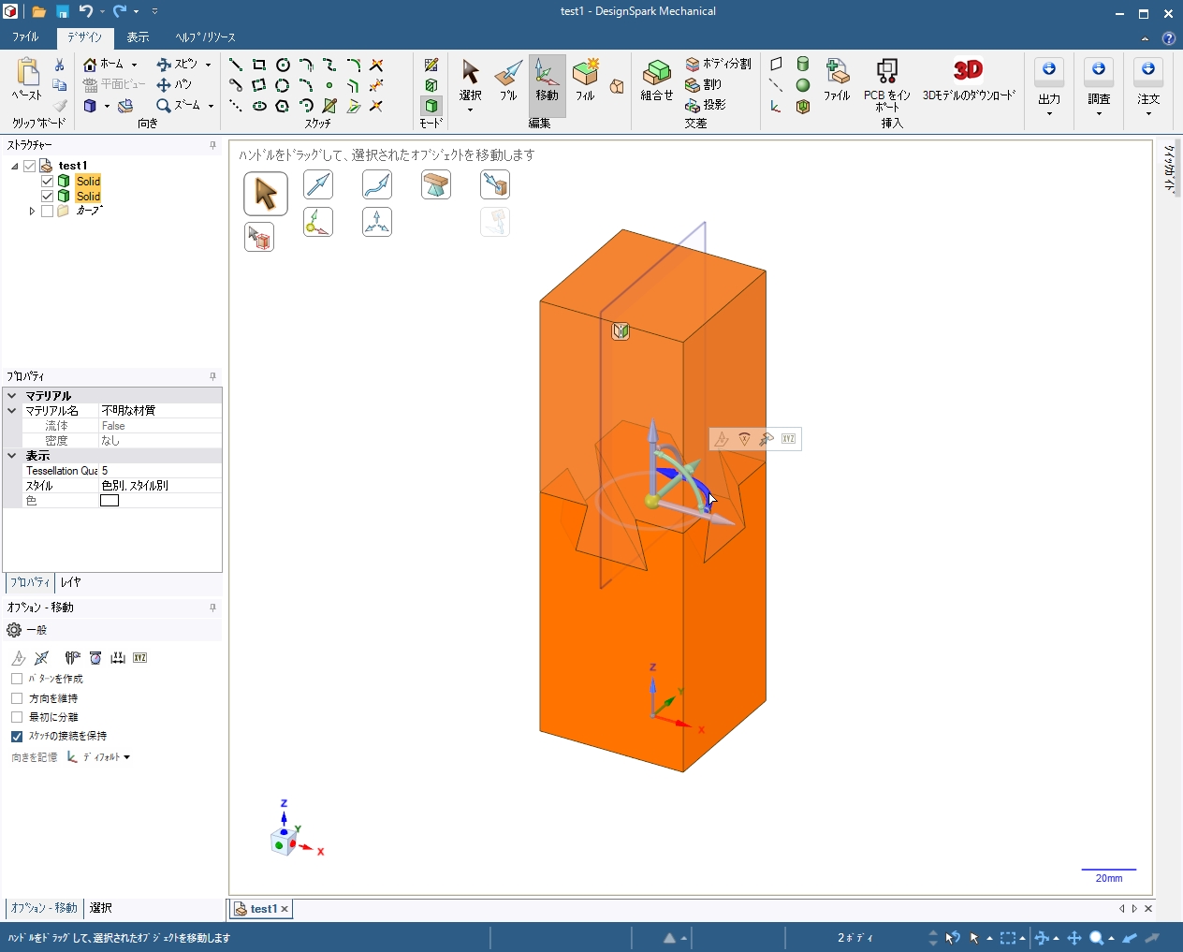Open the 表示 ribbon tab
Screen dimensions: 1183x952
(138, 37)
